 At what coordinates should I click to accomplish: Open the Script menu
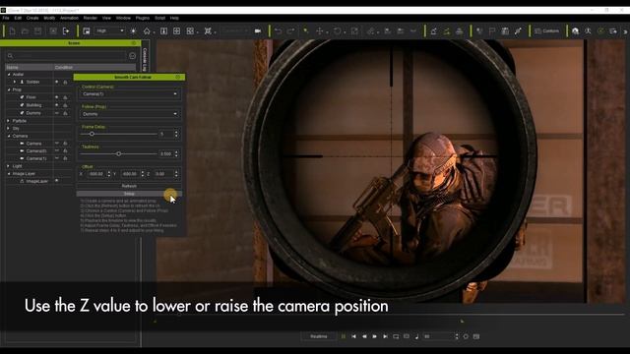point(159,18)
